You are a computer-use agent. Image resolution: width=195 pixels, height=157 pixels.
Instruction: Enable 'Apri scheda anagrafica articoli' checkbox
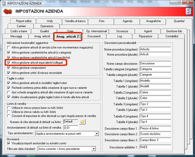coord(9,92)
